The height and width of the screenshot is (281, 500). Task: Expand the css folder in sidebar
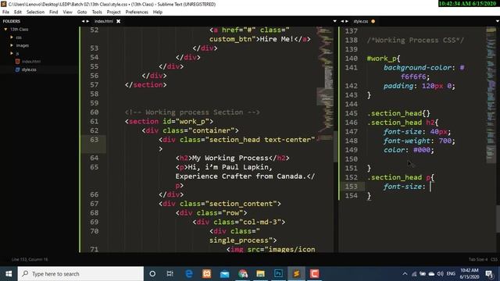12,37
